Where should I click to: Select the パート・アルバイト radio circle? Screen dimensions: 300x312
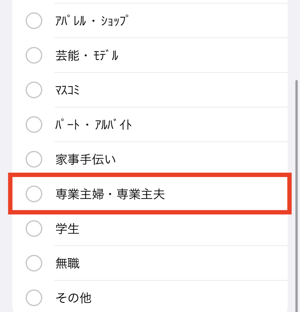pos(34,125)
